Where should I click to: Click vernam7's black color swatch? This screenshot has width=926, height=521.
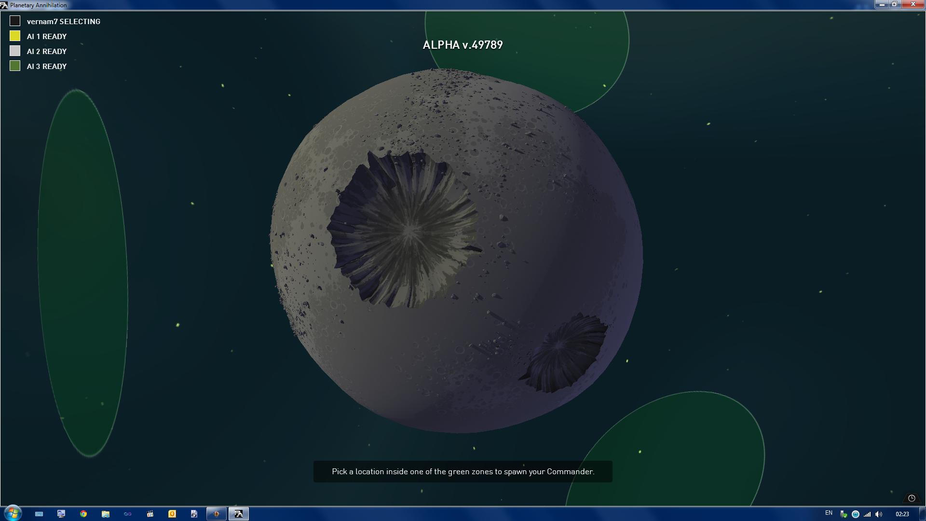(x=15, y=21)
